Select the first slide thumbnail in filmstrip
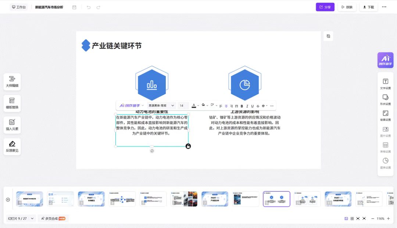 (29, 199)
